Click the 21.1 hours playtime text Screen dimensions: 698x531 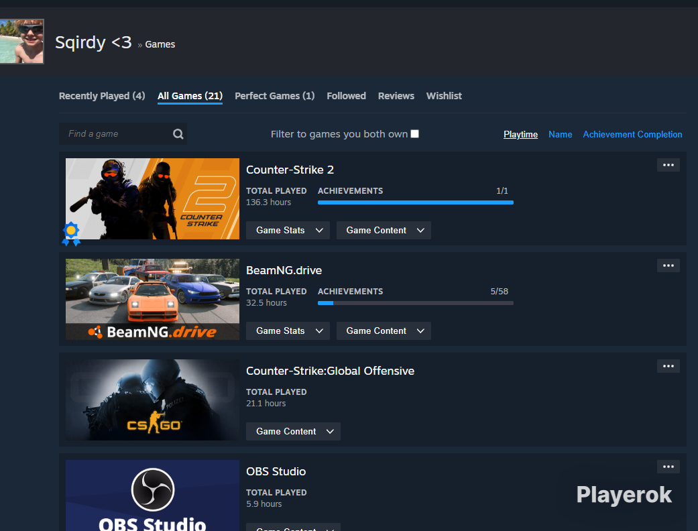click(266, 404)
